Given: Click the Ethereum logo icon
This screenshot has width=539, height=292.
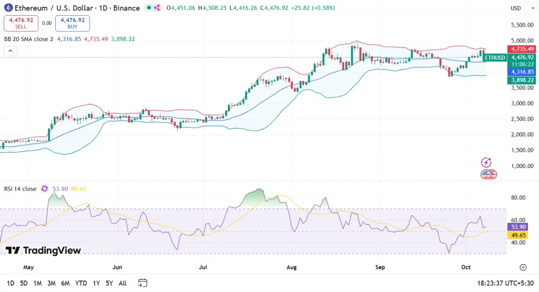Looking at the screenshot, I should pos(8,8).
